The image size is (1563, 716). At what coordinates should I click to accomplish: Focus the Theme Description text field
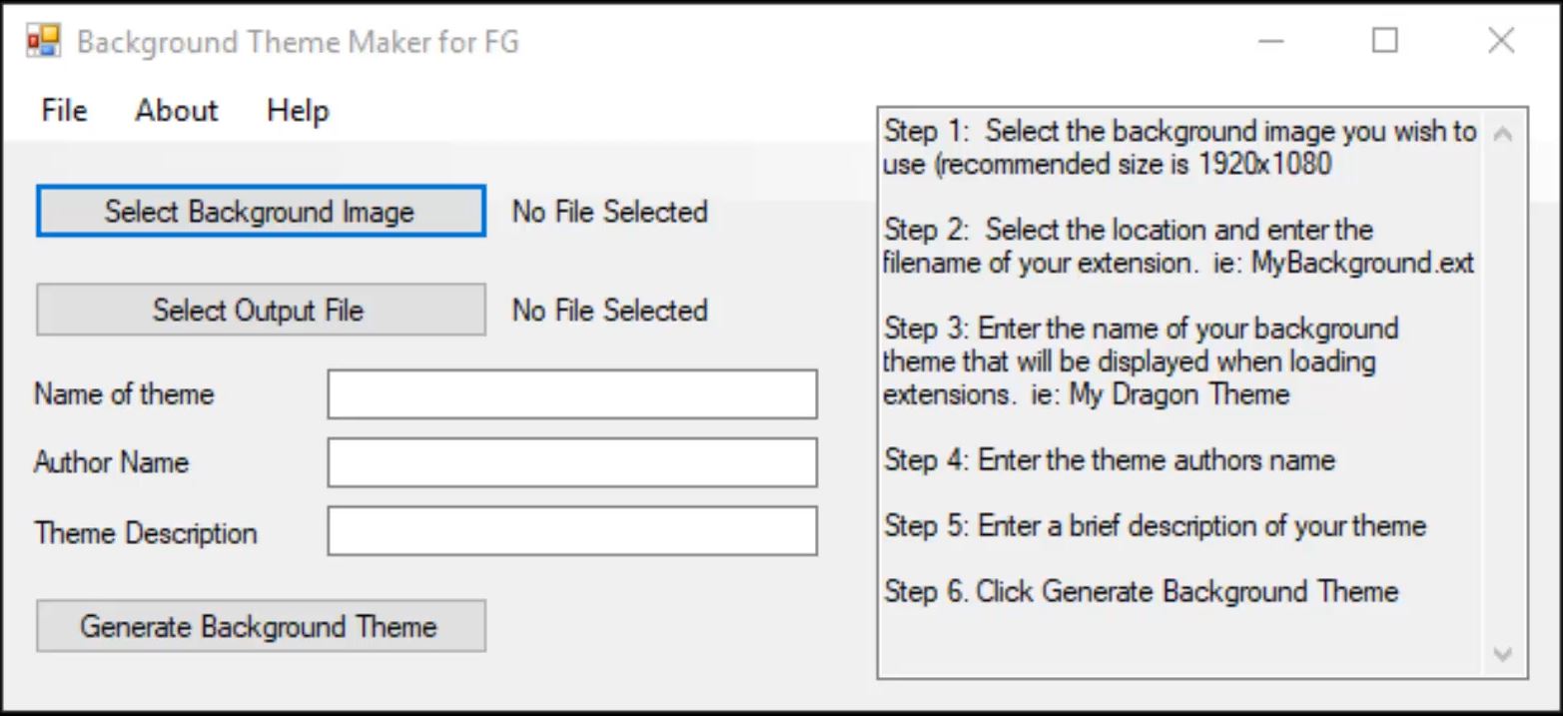pyautogui.click(x=572, y=531)
